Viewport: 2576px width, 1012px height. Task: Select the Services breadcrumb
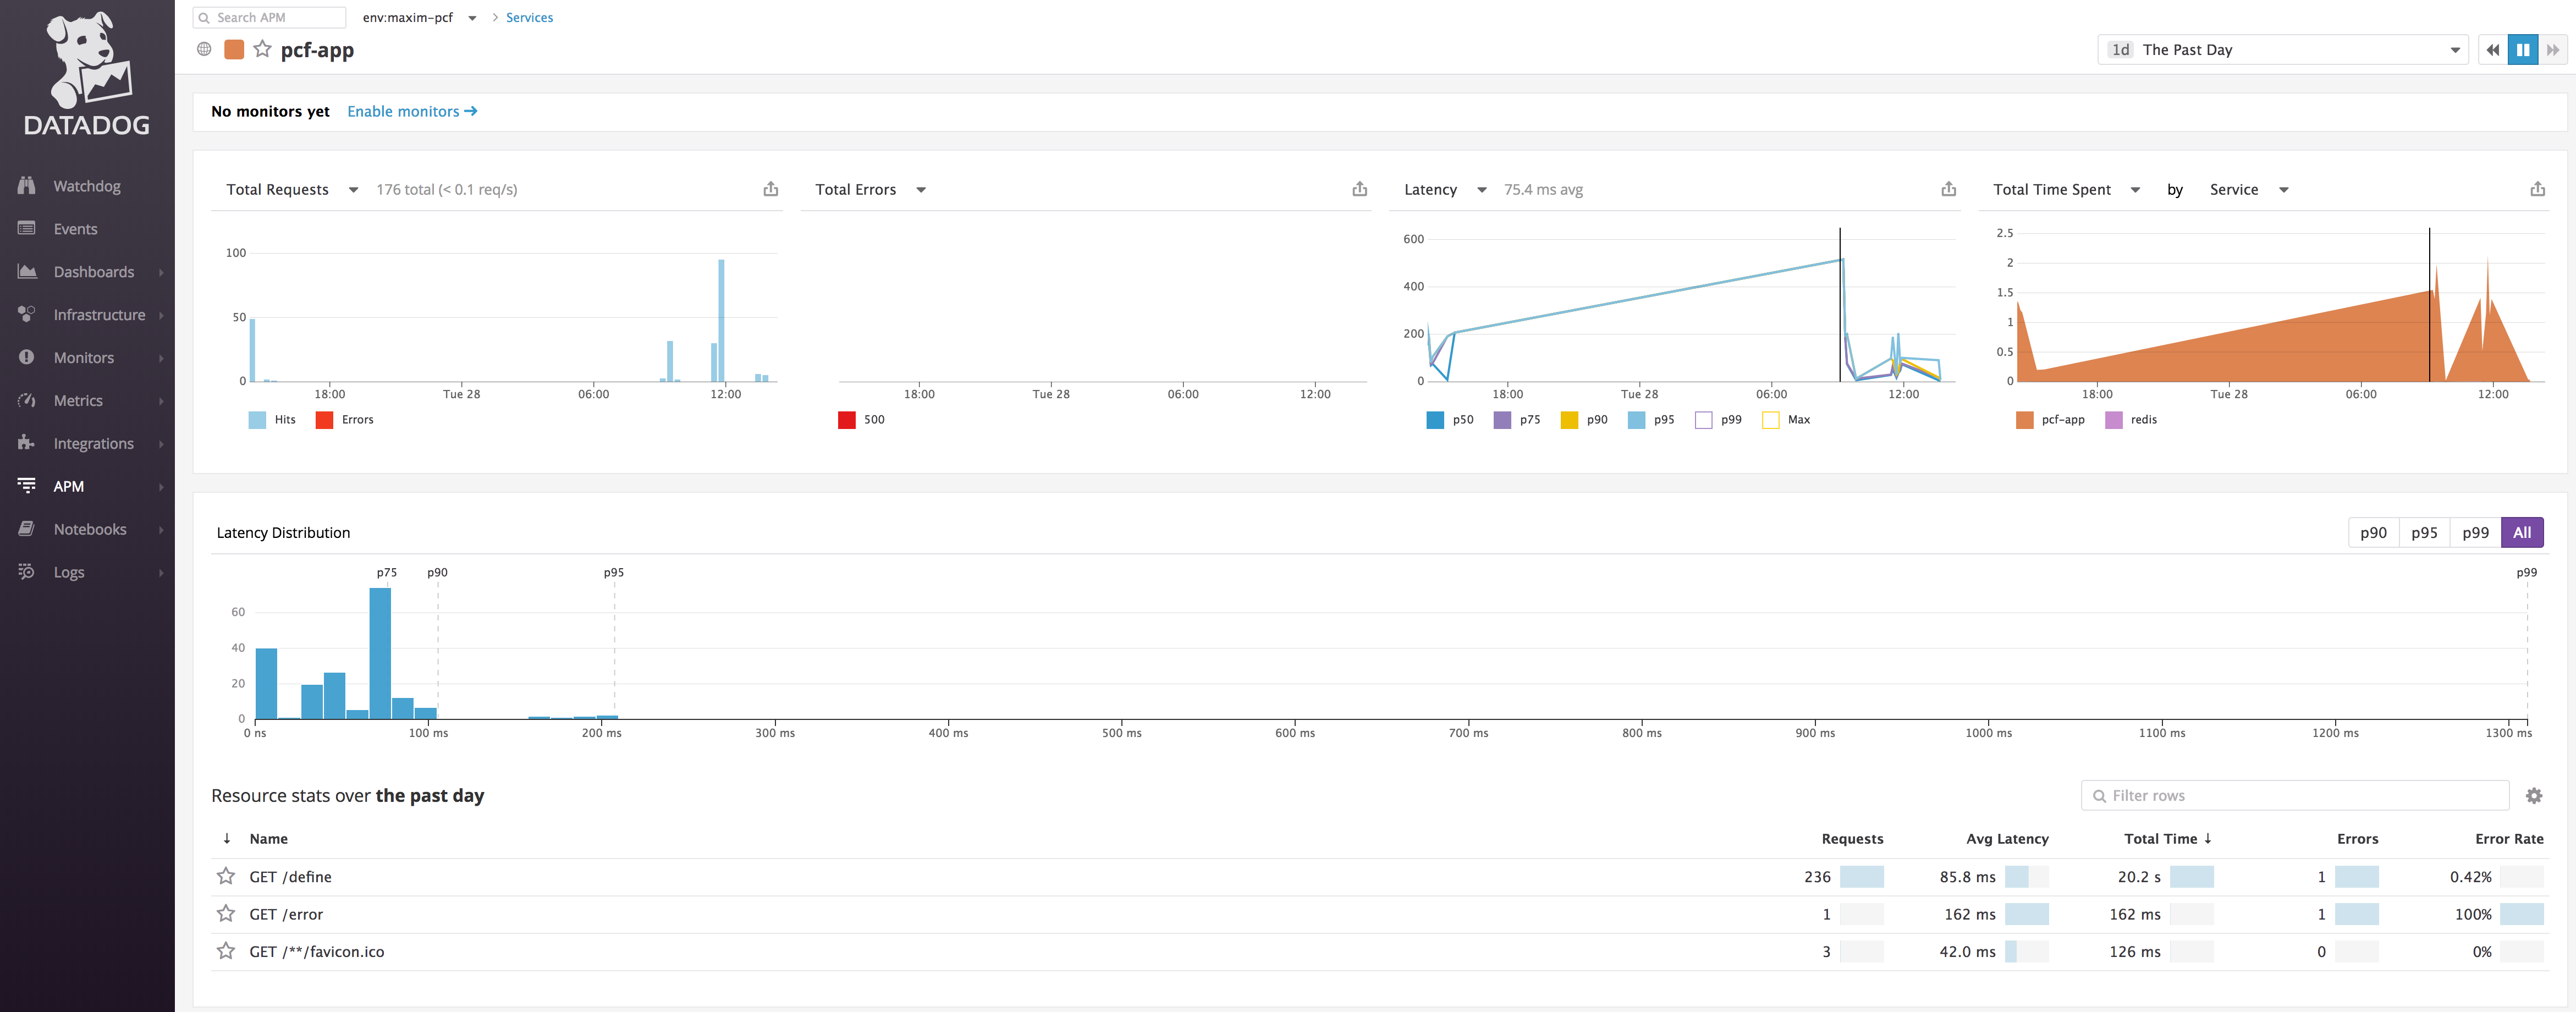point(529,17)
